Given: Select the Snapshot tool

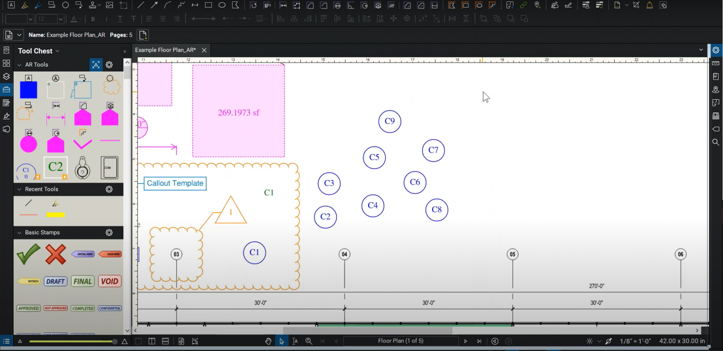Looking at the screenshot, I should [x=124, y=5].
